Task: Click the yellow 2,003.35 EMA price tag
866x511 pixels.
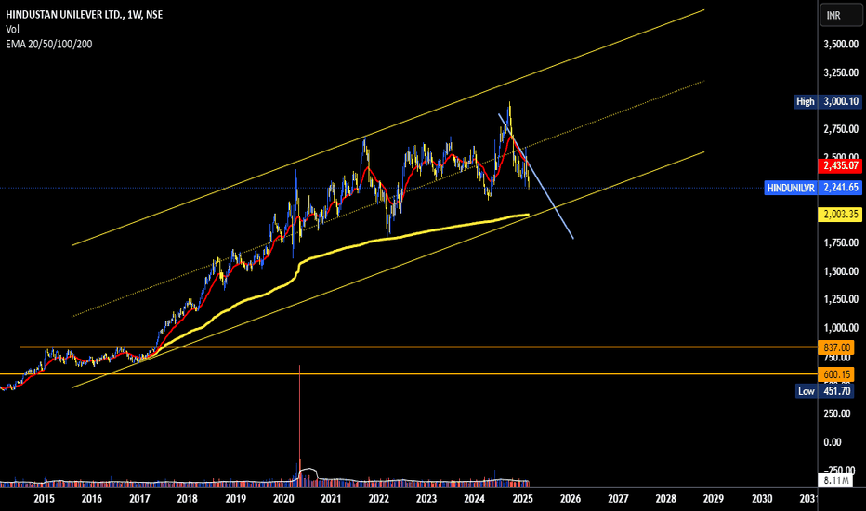Action: pos(840,215)
